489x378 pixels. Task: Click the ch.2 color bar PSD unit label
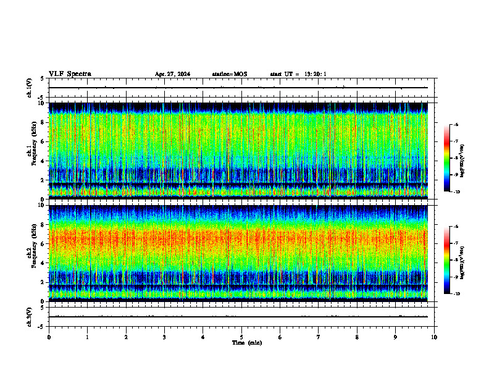462,263
